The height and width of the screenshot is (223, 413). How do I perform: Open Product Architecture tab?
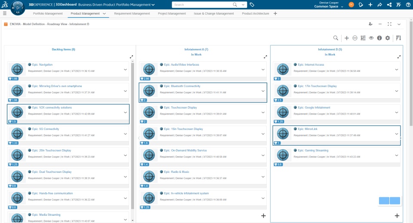point(256,13)
